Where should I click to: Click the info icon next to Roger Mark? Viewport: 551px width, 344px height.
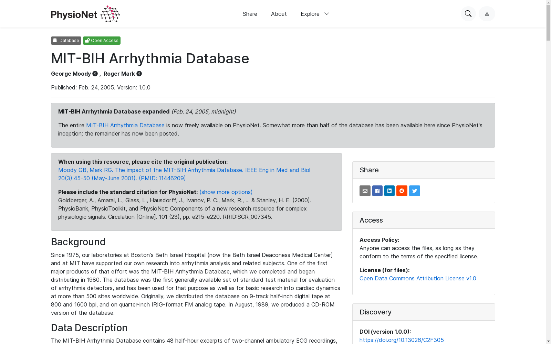pyautogui.click(x=139, y=74)
